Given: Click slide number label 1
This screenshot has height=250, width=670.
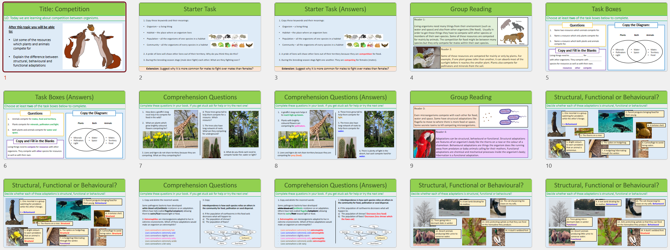Looking at the screenshot, I should coord(5,78).
